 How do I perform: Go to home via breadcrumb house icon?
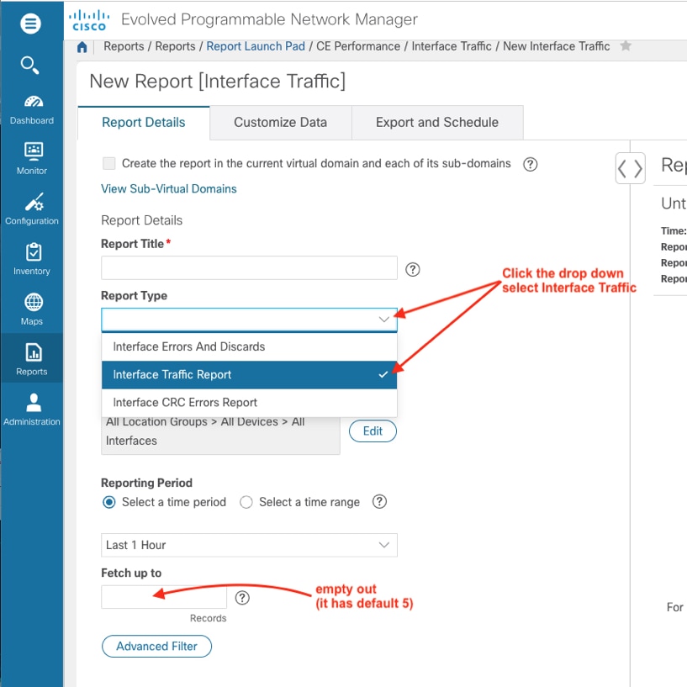click(x=82, y=47)
